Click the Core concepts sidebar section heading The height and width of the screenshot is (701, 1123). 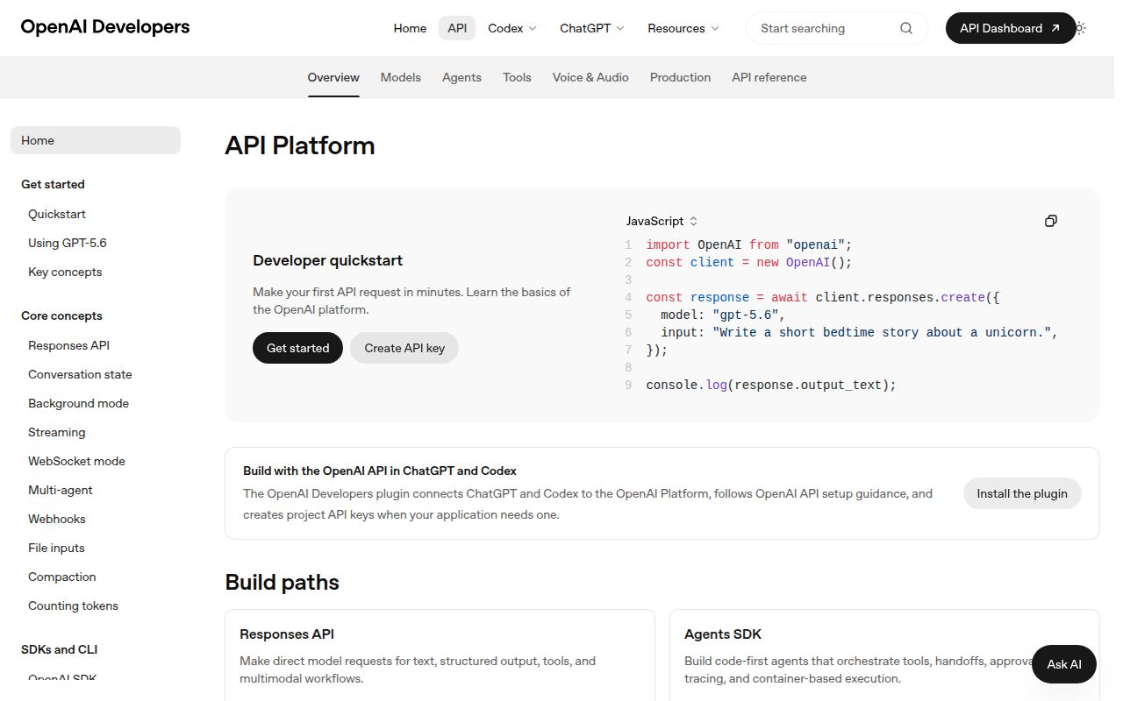coord(61,315)
